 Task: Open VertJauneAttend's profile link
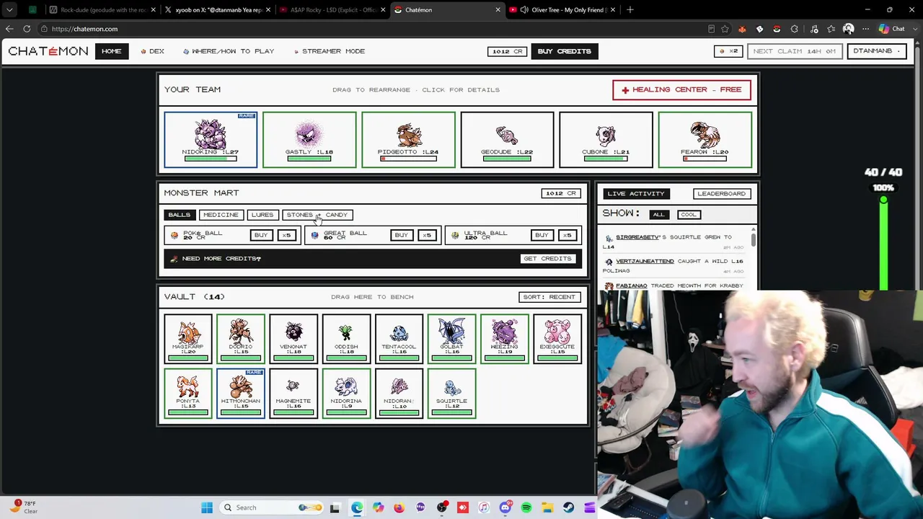click(x=645, y=261)
